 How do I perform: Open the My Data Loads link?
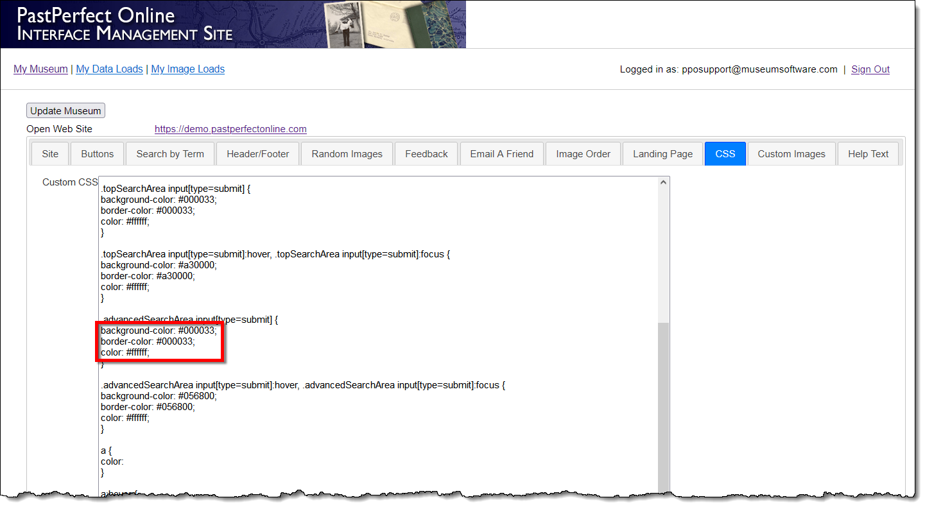tap(109, 69)
